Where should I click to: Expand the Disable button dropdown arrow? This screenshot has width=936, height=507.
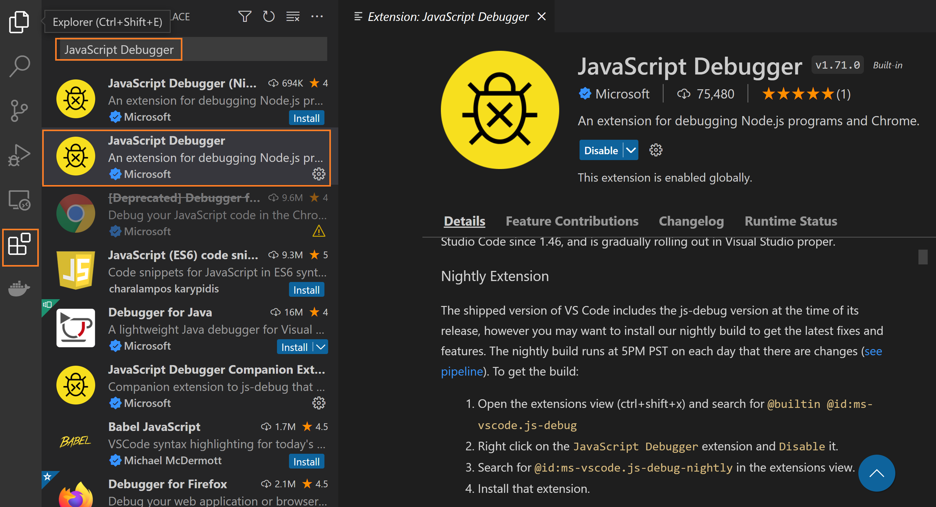tap(631, 150)
